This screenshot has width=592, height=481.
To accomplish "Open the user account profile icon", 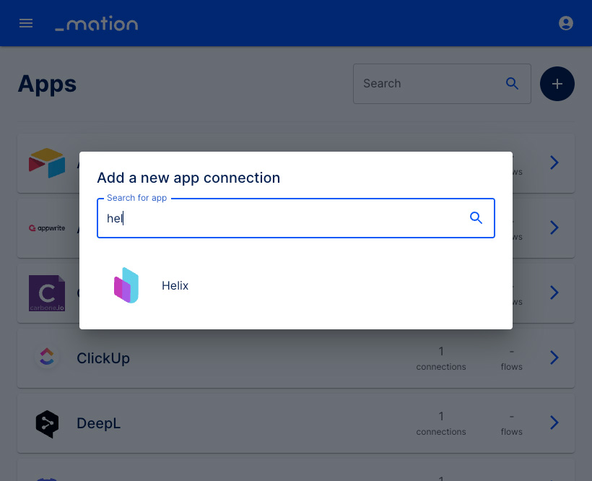I will pyautogui.click(x=565, y=23).
